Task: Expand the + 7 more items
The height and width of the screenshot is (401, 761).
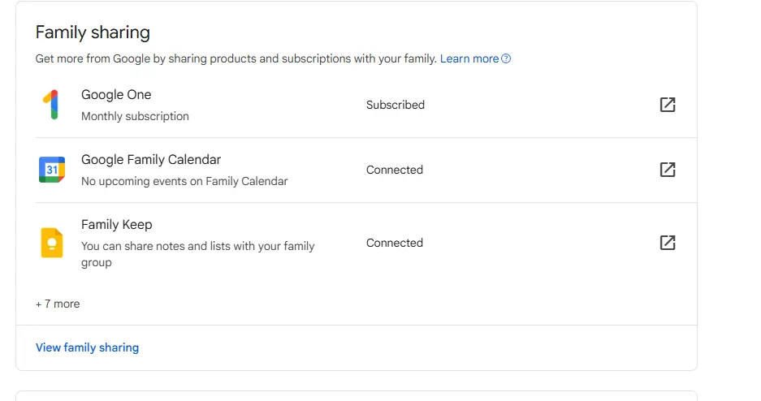Action: pos(58,304)
